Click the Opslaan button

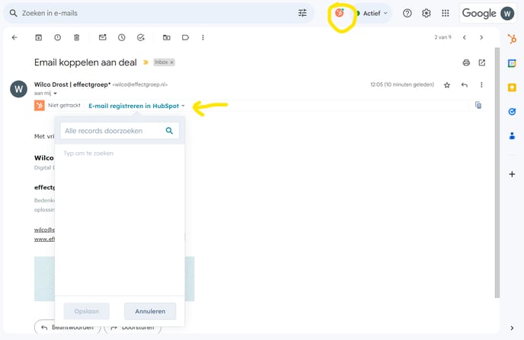click(x=86, y=311)
